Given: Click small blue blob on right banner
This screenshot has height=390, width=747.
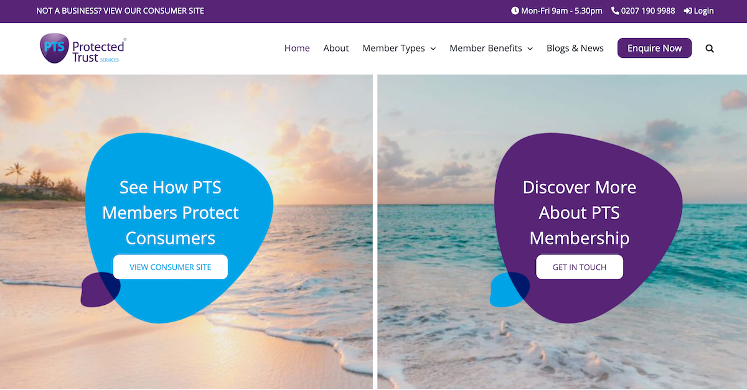Looking at the screenshot, I should click(x=503, y=292).
